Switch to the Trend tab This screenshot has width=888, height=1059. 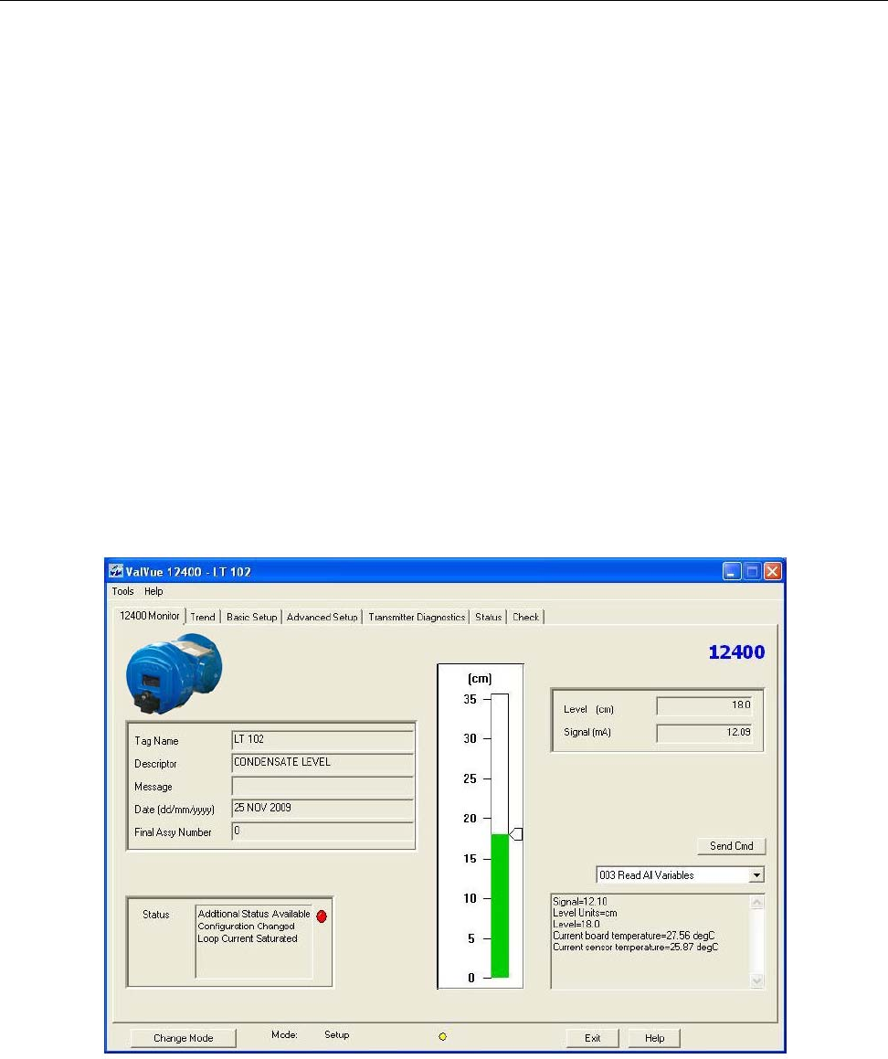[x=203, y=617]
